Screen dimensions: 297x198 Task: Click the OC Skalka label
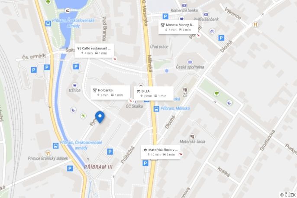coord(134,106)
